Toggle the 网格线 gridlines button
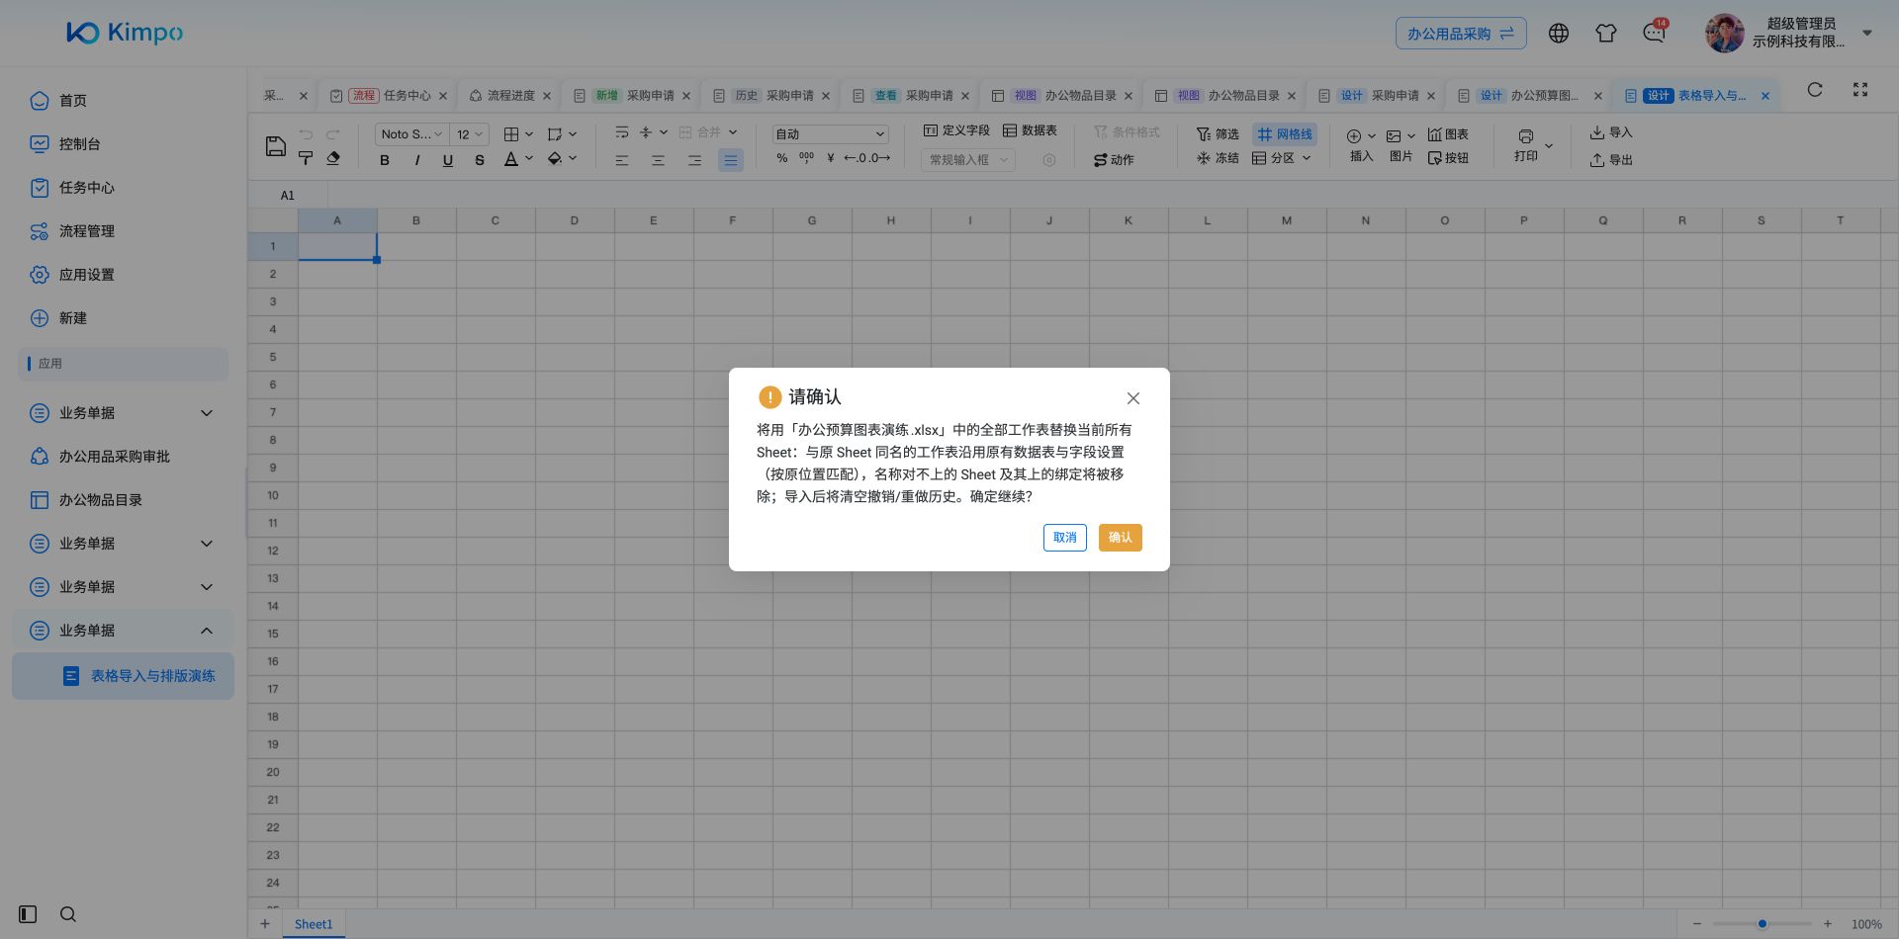Image resolution: width=1899 pixels, height=939 pixels. (1285, 134)
